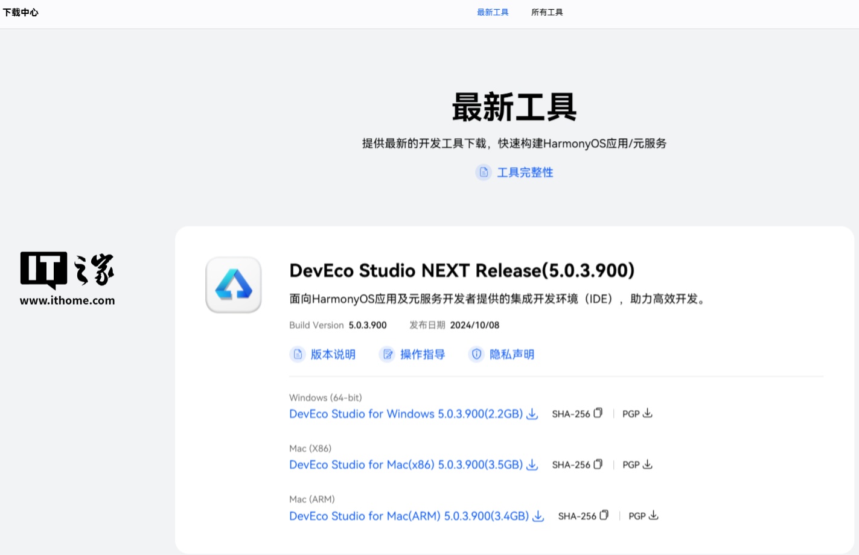The height and width of the screenshot is (555, 859).
Task: Click download arrow icon for Mac(ARM) package
Action: (x=538, y=516)
